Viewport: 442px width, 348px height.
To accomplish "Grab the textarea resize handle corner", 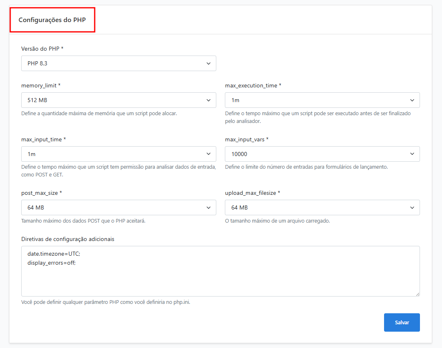I will 418,294.
